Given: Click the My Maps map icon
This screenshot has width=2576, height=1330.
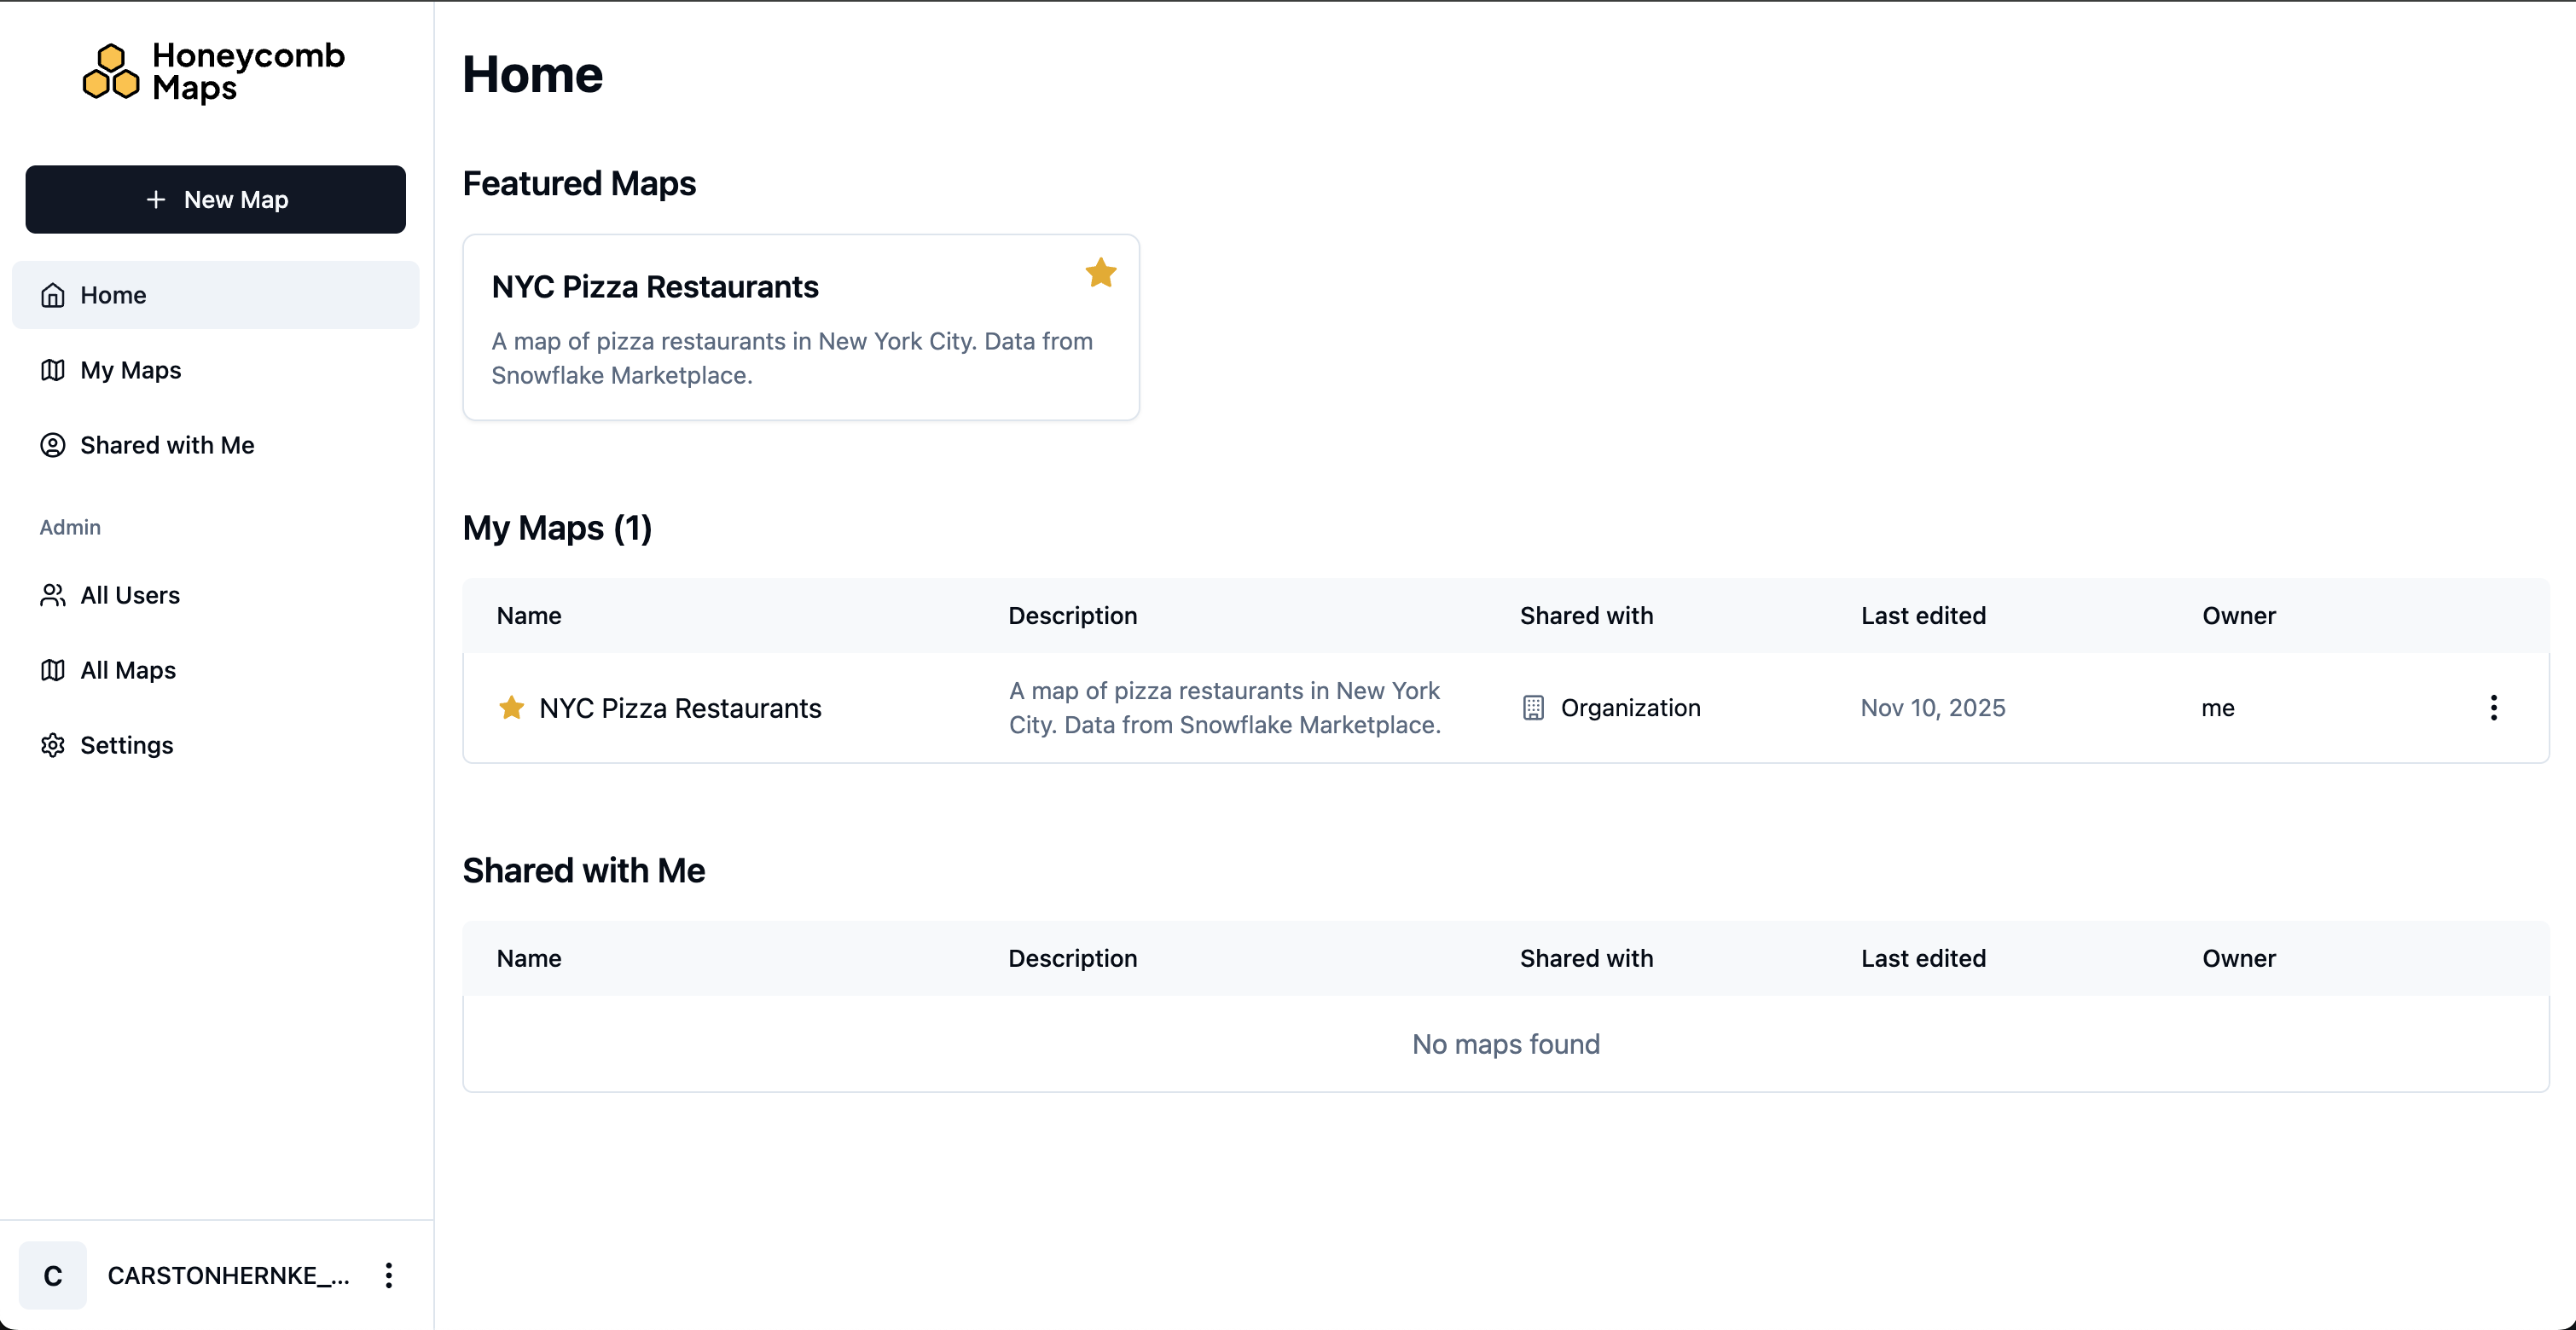Looking at the screenshot, I should [x=53, y=370].
